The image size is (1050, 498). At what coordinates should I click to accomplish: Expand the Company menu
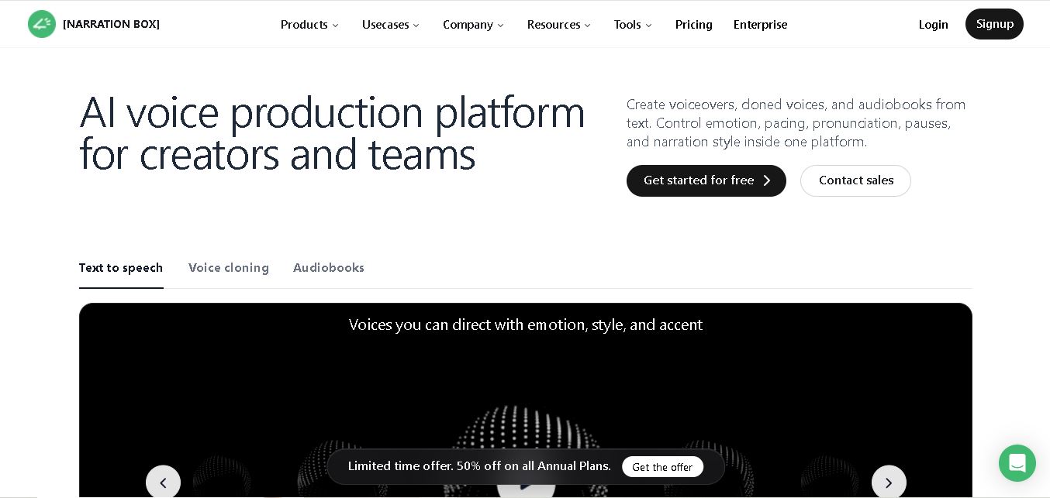tap(473, 25)
